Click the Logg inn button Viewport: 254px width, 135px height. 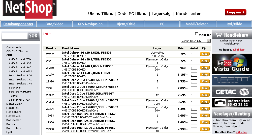tap(236, 12)
